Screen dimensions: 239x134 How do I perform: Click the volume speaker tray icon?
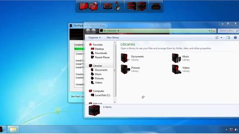click(236, 130)
